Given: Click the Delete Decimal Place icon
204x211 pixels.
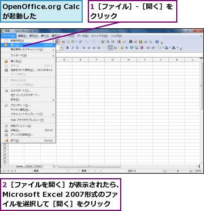Looking at the screenshot, I should click(141, 48).
